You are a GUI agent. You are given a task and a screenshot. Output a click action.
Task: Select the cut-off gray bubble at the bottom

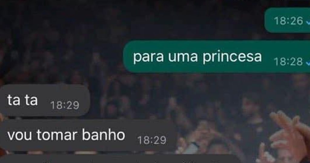point(120,159)
